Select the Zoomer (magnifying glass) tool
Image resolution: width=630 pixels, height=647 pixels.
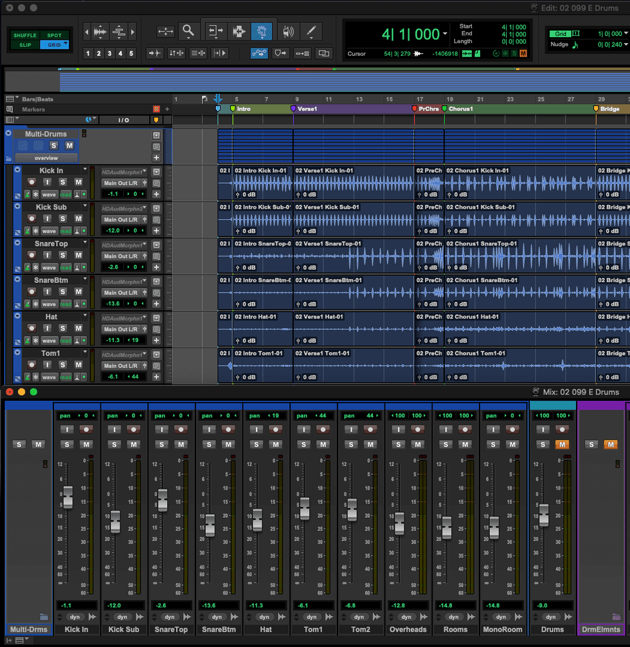188,31
